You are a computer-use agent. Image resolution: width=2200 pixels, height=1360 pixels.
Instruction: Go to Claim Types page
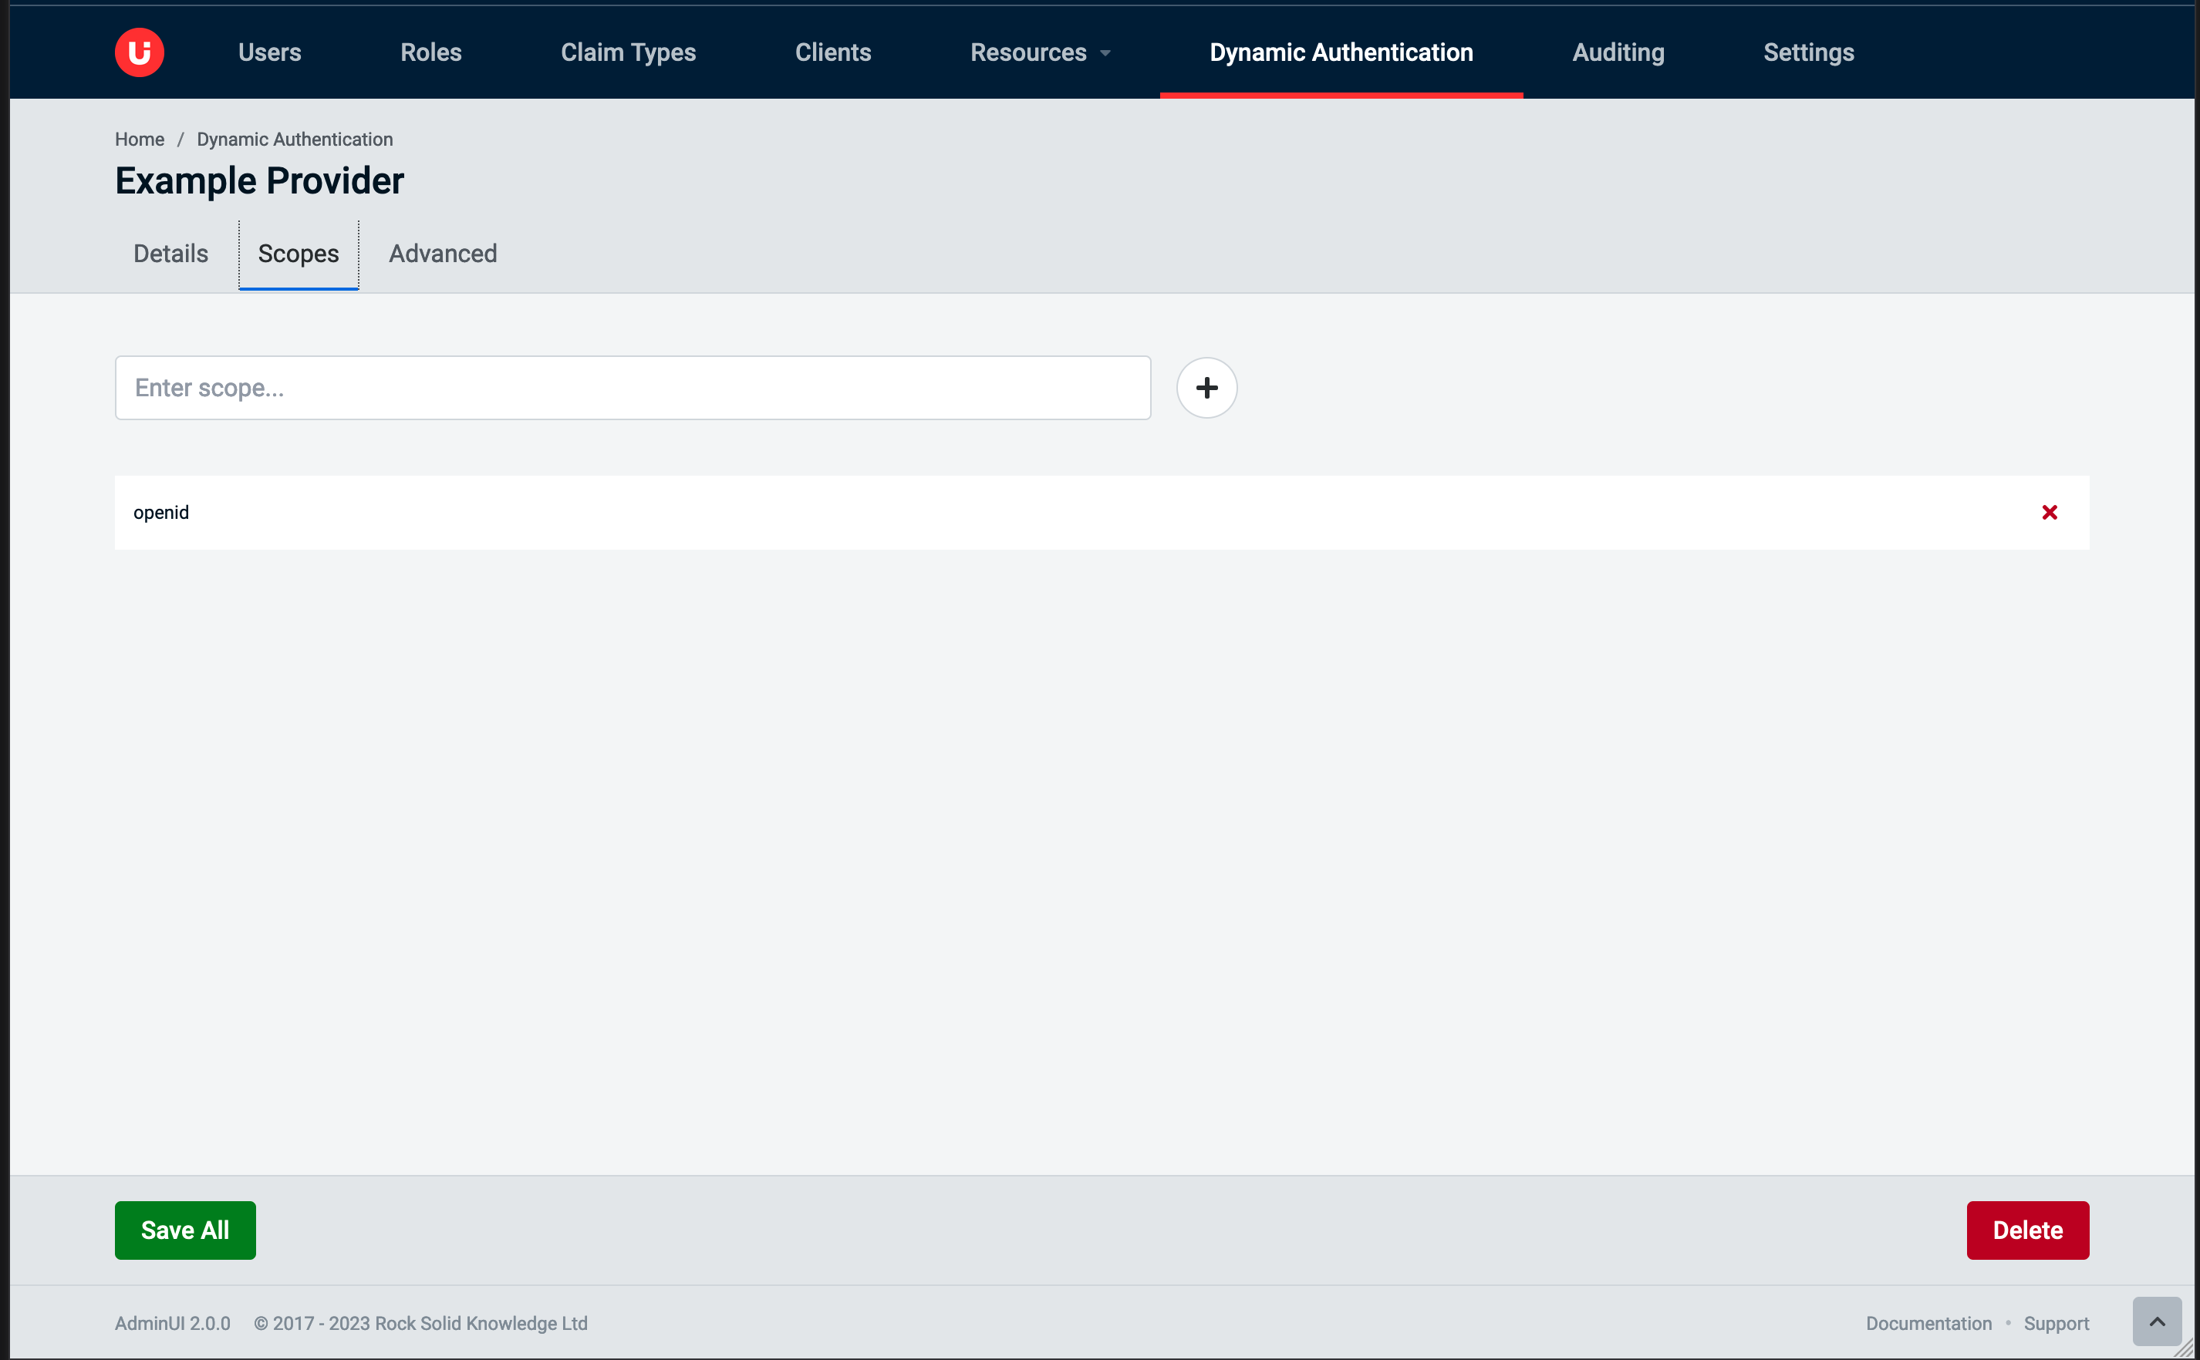coord(628,52)
